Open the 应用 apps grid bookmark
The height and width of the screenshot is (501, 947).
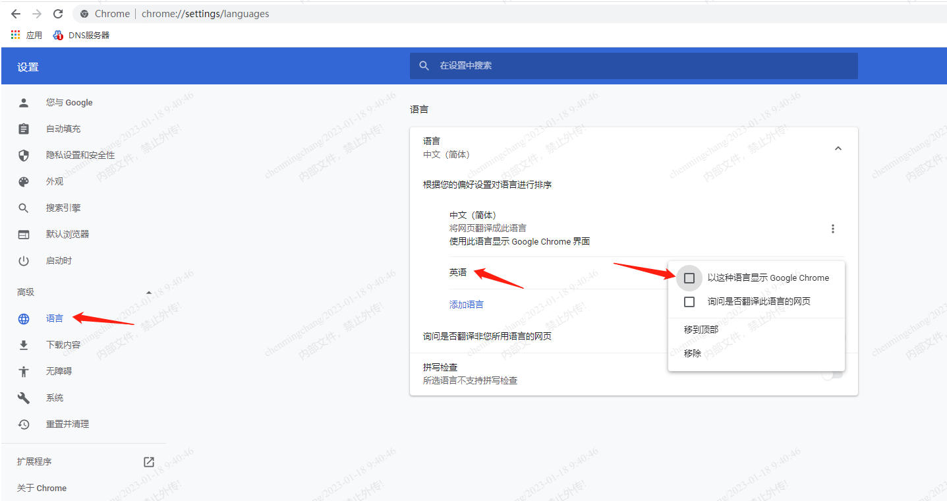26,35
